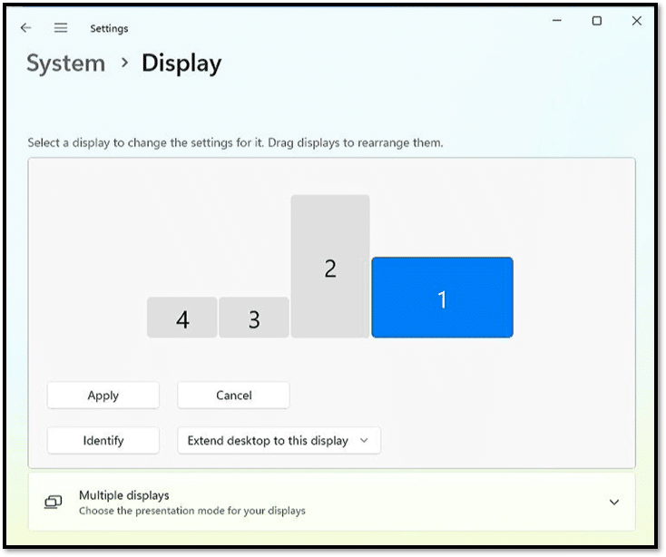Select display 4 in the arrangement
Screen dimensions: 666x557
pyautogui.click(x=182, y=318)
